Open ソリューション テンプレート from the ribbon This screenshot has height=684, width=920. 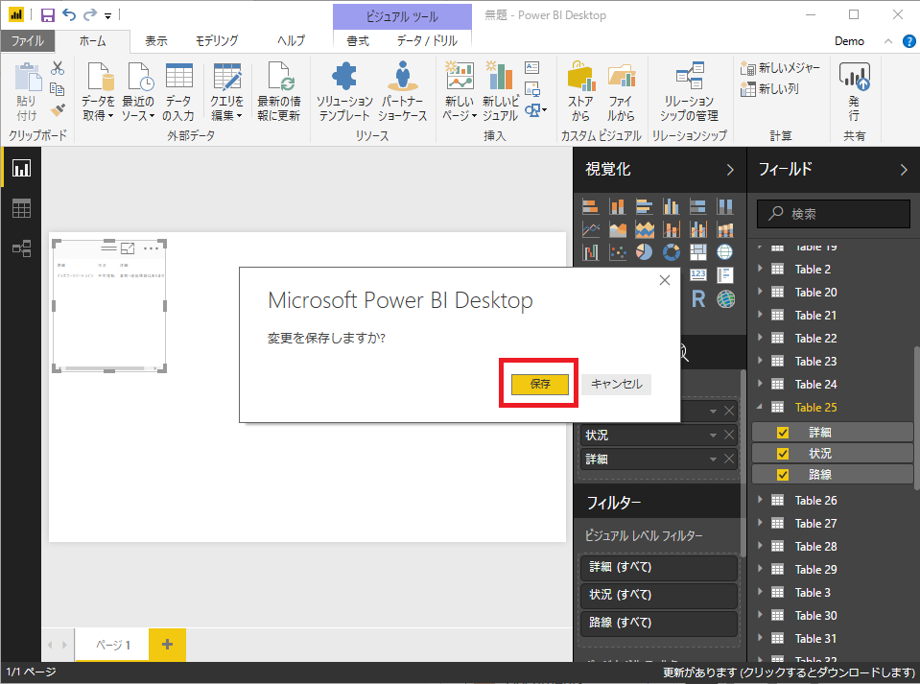343,92
